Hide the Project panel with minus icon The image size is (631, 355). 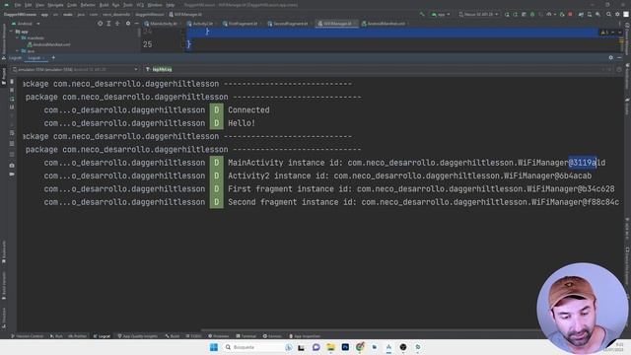click(136, 24)
